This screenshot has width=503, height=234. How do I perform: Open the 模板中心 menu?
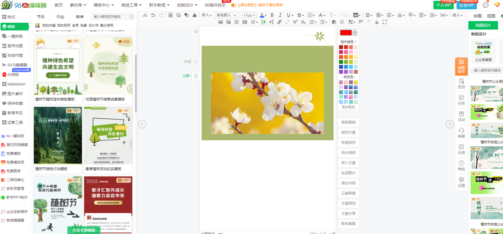click(x=103, y=5)
